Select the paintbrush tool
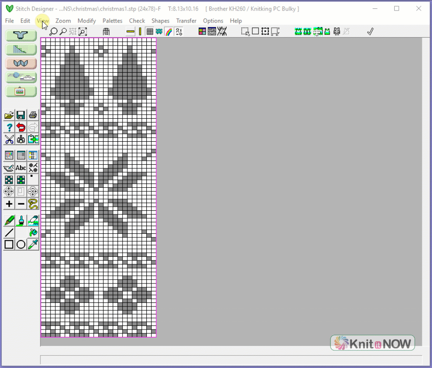Screen dimensions: 432x368 pos(21,221)
